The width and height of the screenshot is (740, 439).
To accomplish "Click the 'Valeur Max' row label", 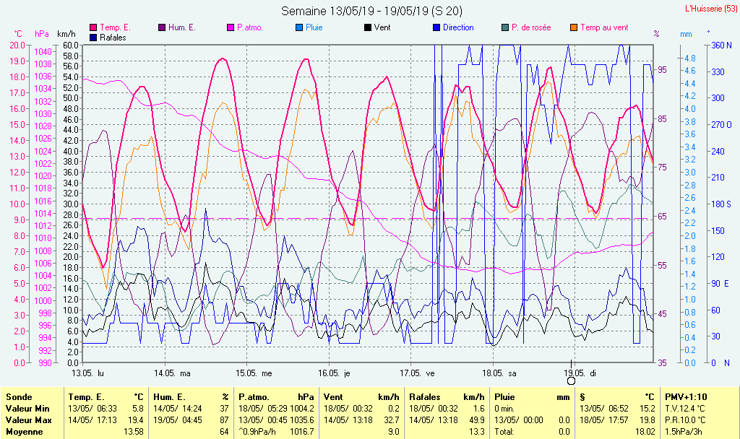I will coord(28,420).
